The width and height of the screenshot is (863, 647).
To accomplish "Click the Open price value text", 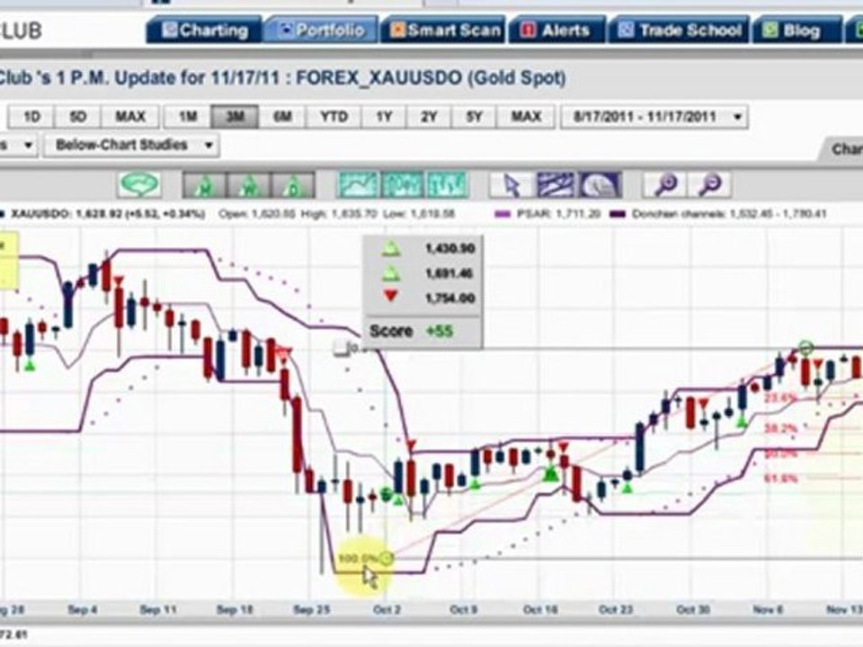I will 257,214.
